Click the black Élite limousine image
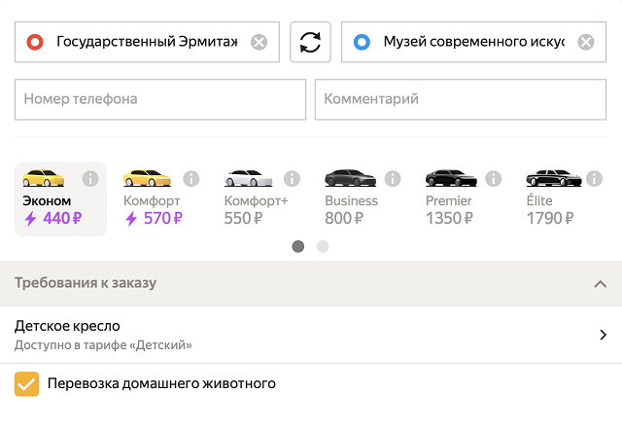The width and height of the screenshot is (622, 428). [554, 178]
